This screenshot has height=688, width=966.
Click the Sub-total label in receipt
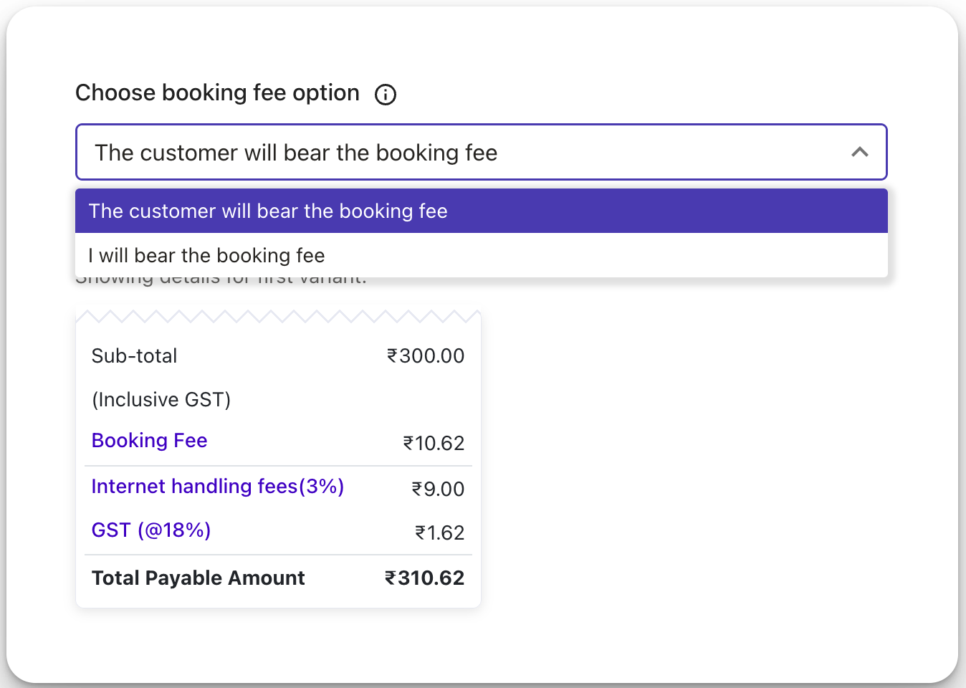(134, 355)
